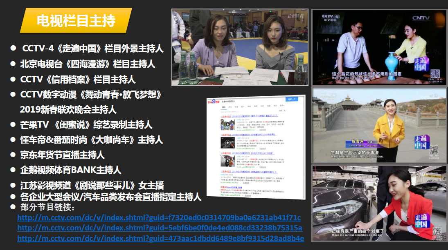The image size is (448, 250).
Task: Select the CCTV数字动漫《舞动青春·放飞梦想》 line
Action: coord(91,95)
